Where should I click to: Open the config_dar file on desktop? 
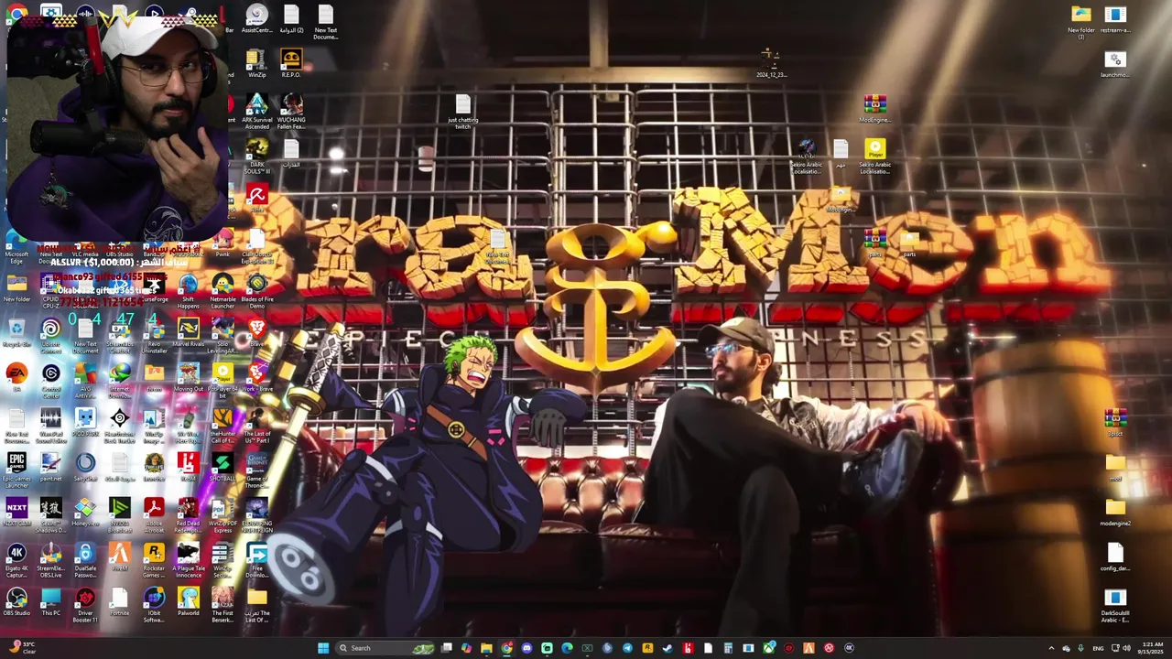(1114, 557)
